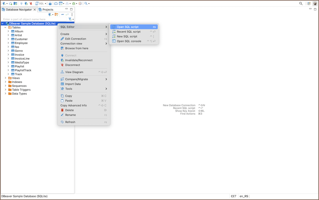Open the navigator filter settings dropdown

(71, 19)
